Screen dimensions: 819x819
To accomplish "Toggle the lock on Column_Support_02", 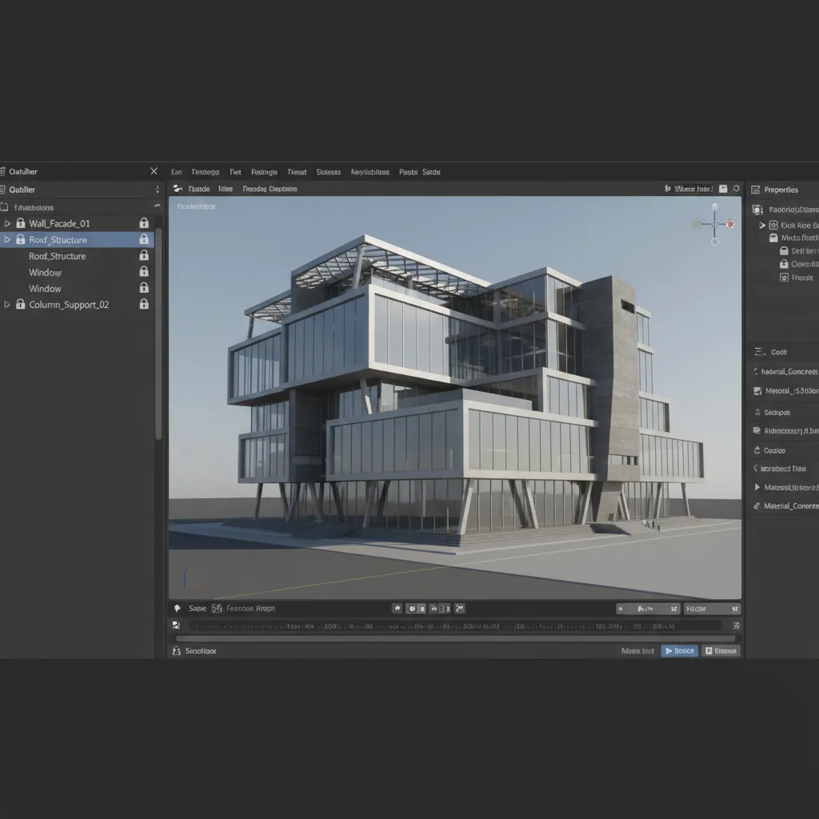I will click(x=144, y=304).
